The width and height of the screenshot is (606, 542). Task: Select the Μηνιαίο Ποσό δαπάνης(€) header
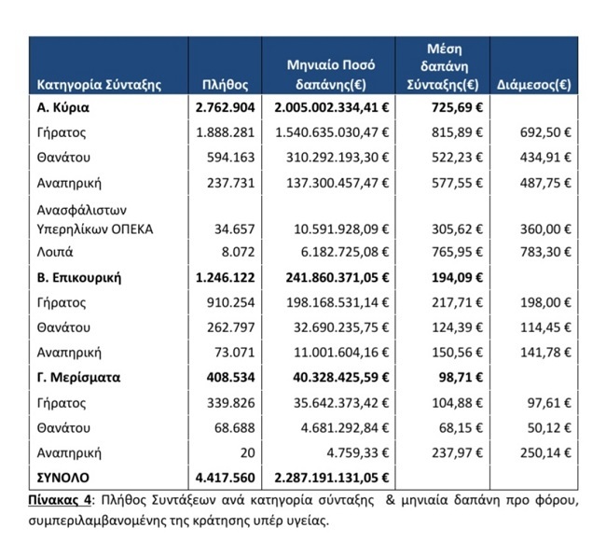click(330, 75)
